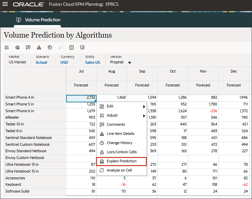Click the Dec Keyboard cell showing -62

click(234, 185)
